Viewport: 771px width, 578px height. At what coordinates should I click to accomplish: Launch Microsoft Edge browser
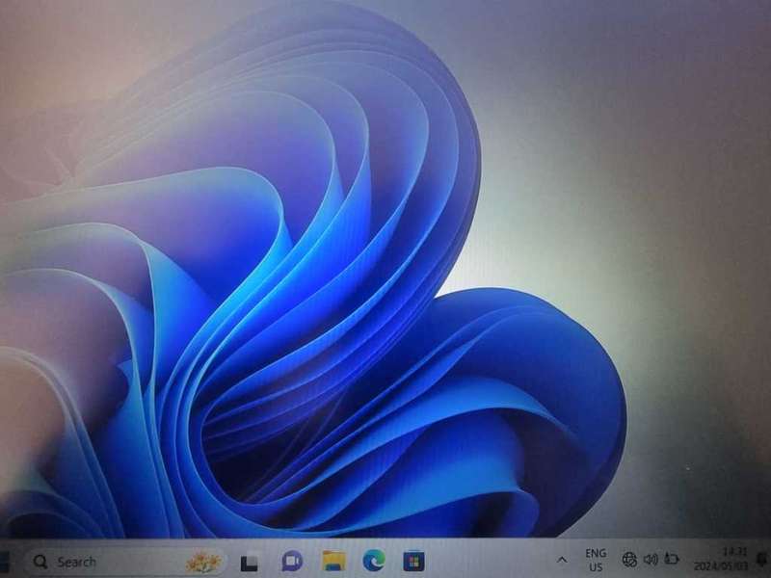coord(374,561)
